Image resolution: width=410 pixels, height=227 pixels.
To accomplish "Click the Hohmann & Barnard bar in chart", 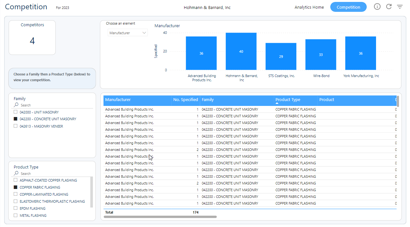I will tap(241, 51).
